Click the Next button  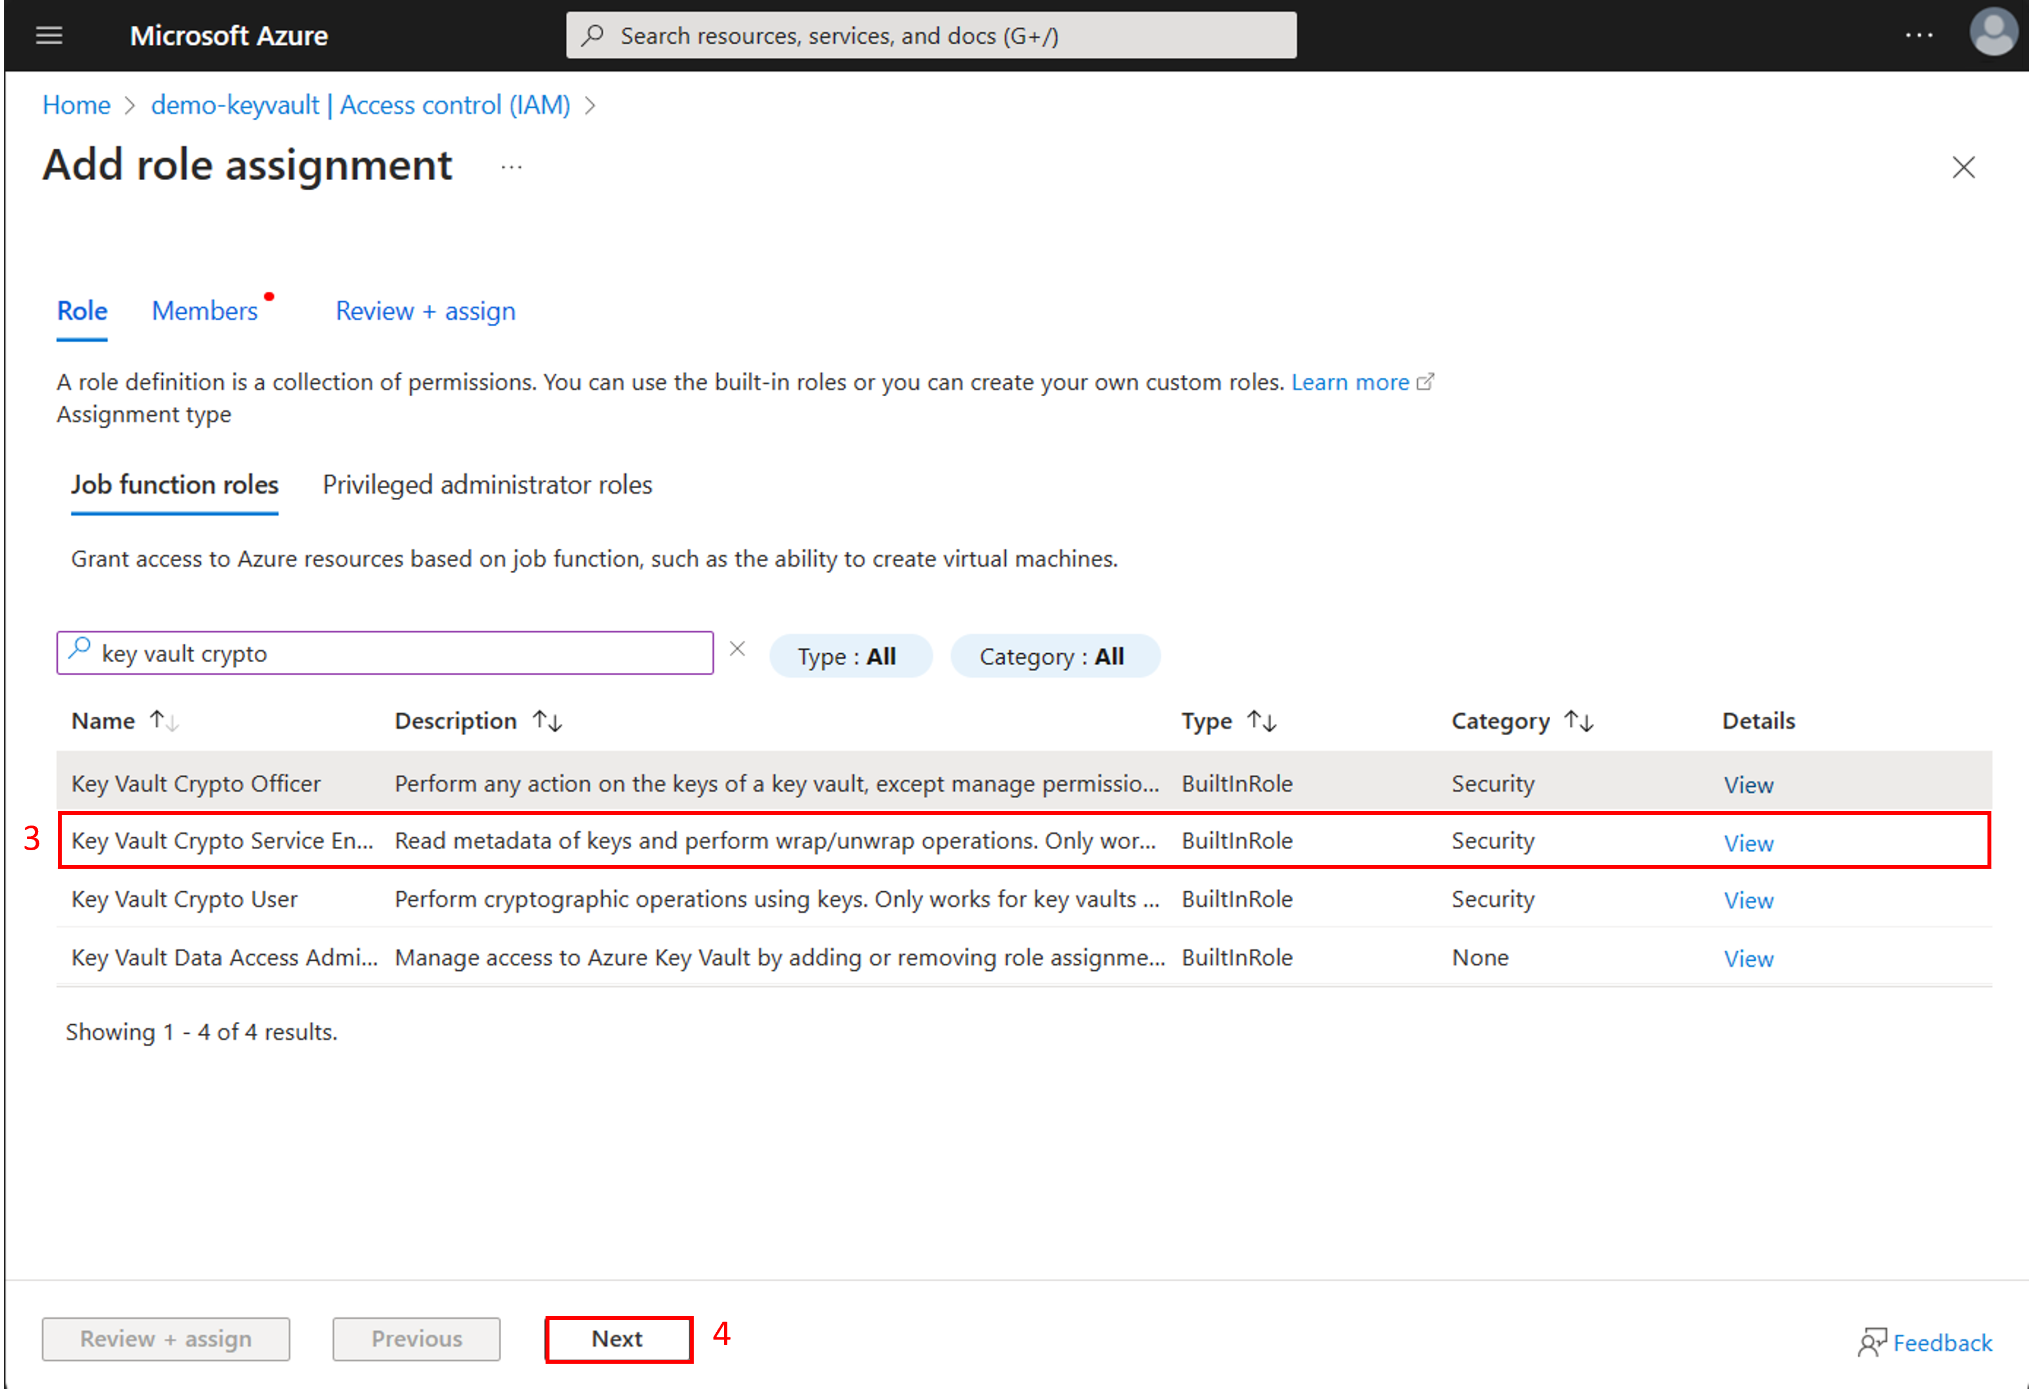coord(618,1339)
